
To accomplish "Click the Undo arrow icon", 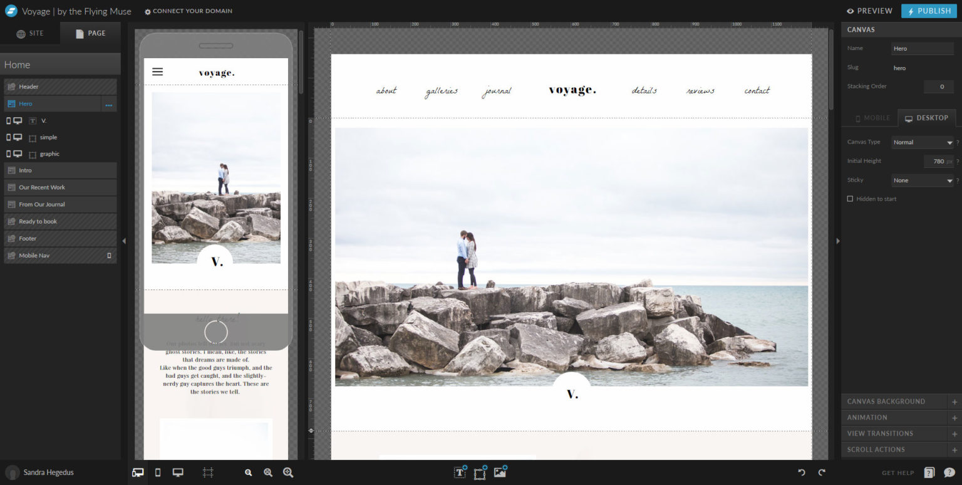I will pos(801,472).
